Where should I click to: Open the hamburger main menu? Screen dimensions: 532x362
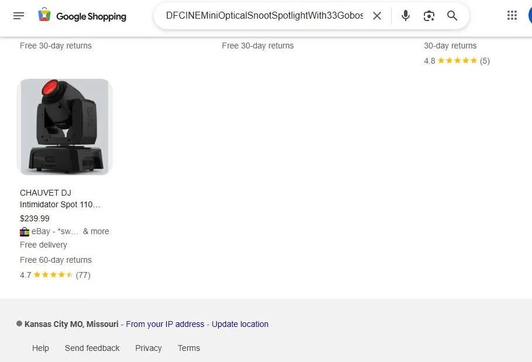pos(19,16)
